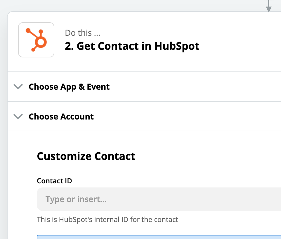Select the HubSpot sprocket icon on the step card
Viewport: 281px width, 239px height.
pos(36,39)
